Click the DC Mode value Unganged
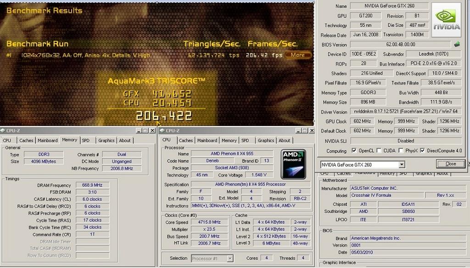The image size is (470, 268). coord(122,161)
